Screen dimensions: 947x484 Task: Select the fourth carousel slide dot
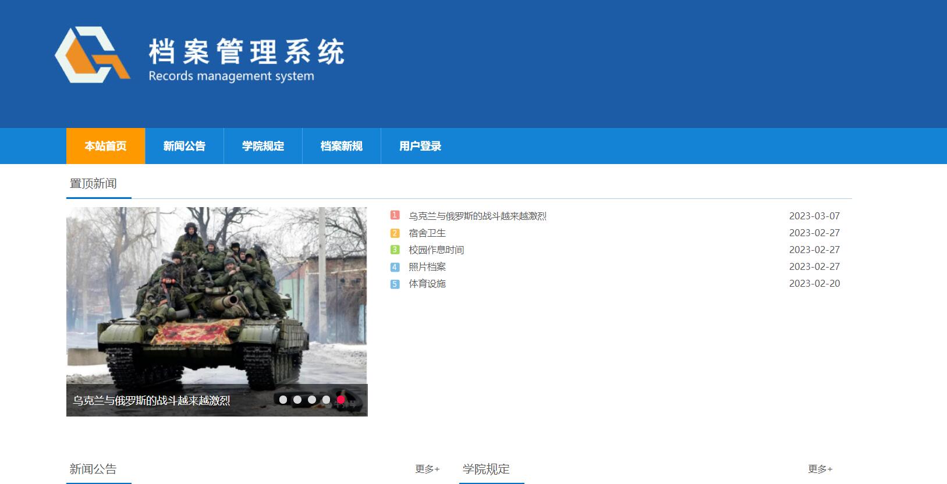click(x=327, y=400)
